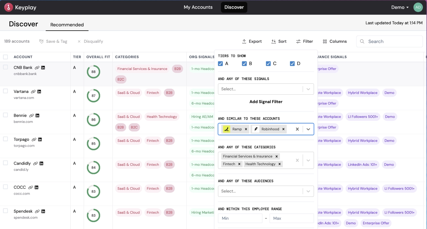Click the AD user avatar

[418, 7]
